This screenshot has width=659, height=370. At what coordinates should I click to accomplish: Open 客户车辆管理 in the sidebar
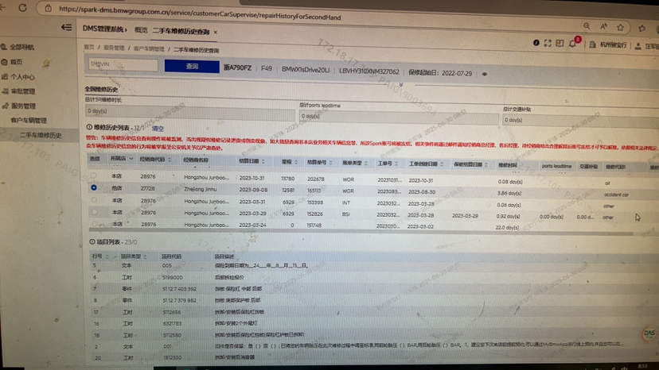29,121
